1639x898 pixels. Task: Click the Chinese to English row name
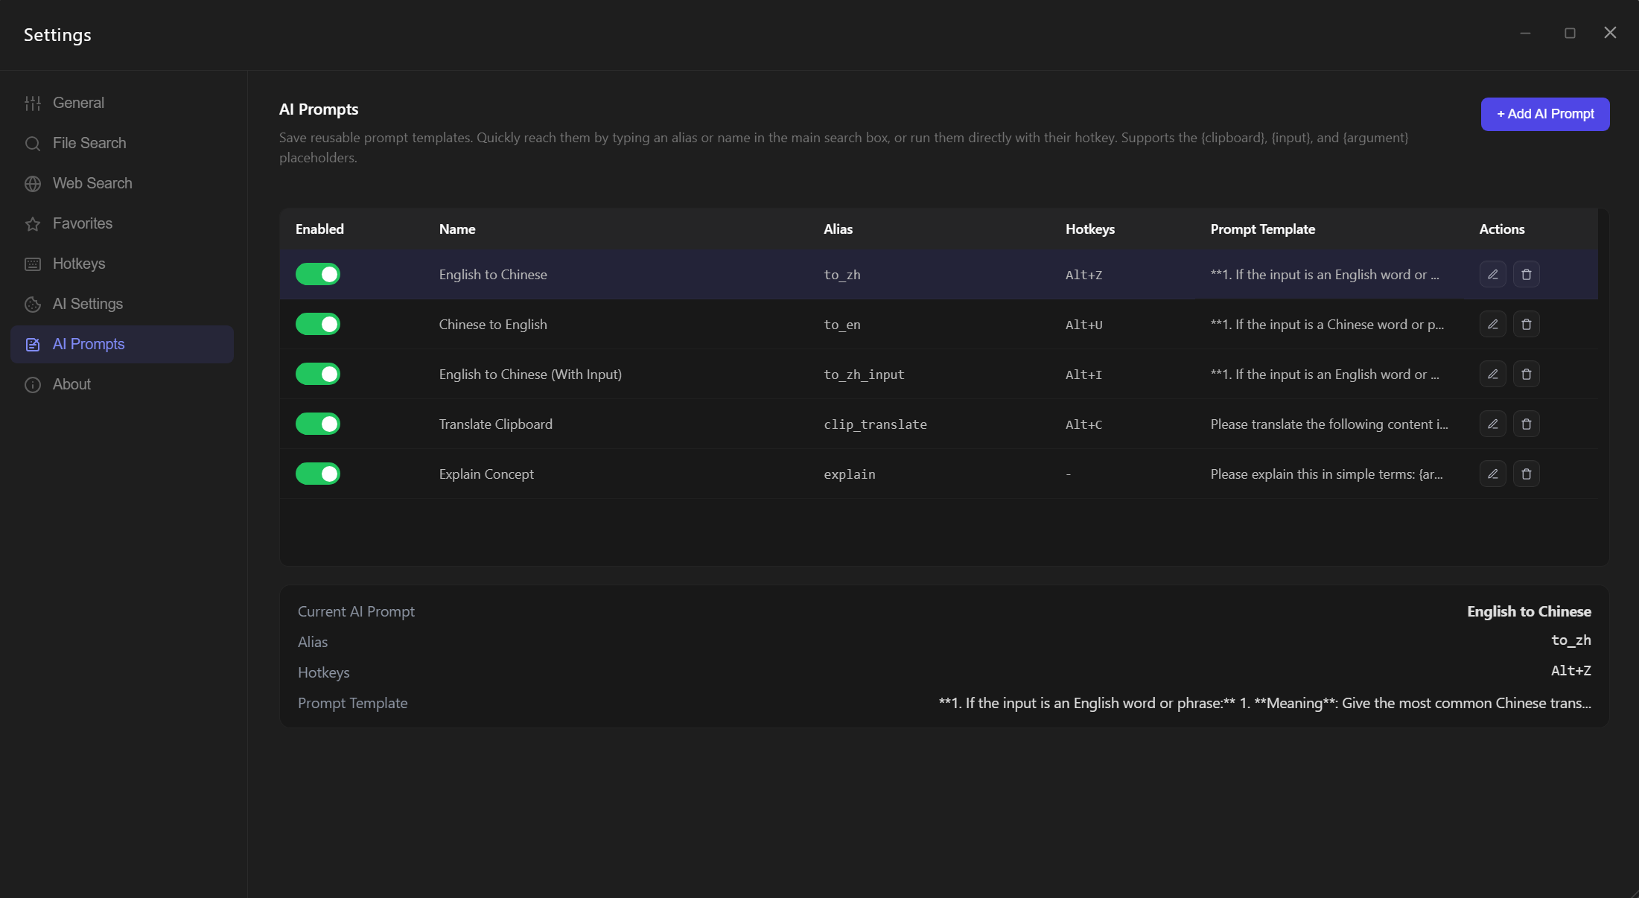click(492, 325)
